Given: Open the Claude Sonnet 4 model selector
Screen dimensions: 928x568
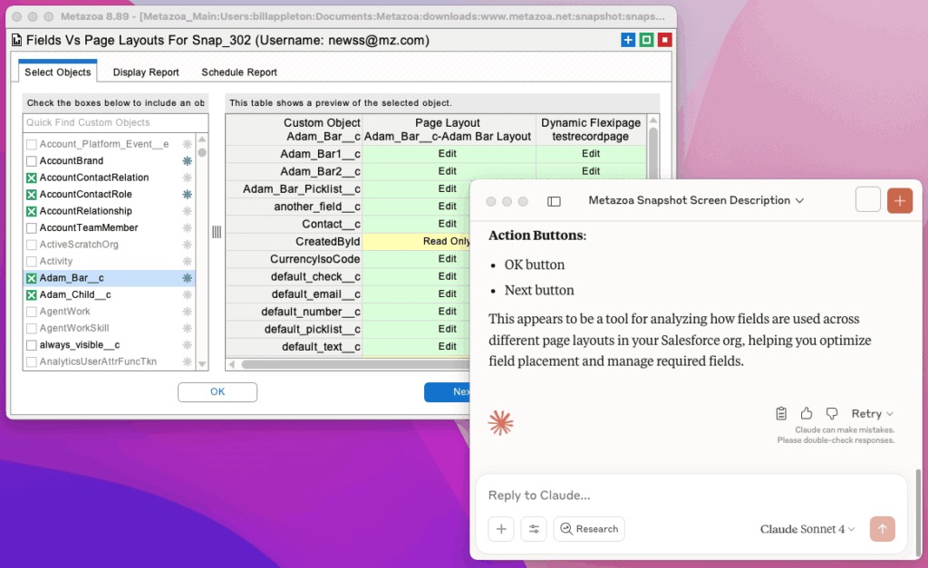Looking at the screenshot, I should (x=807, y=529).
